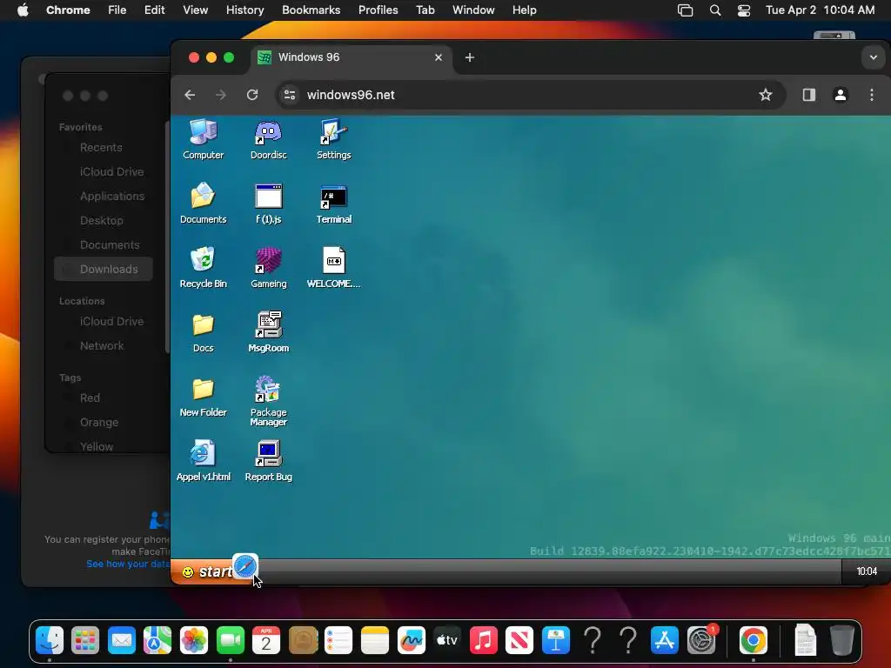
Task: Reload the windows96.net page
Action: (x=252, y=95)
